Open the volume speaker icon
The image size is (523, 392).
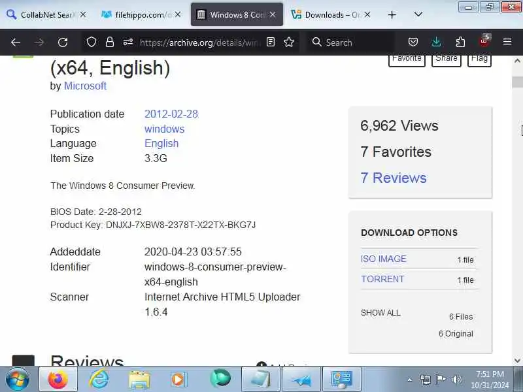tap(456, 380)
